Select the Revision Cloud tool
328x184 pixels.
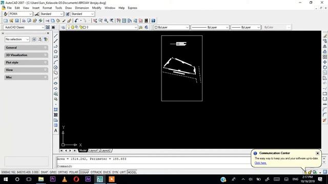point(56,73)
